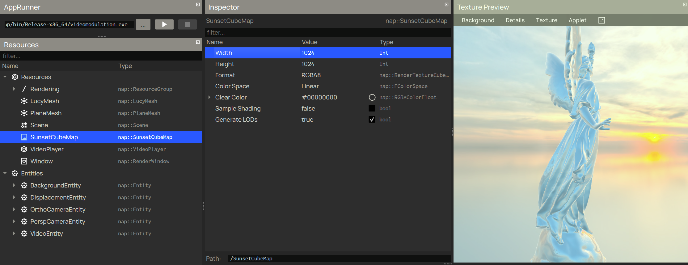The height and width of the screenshot is (265, 688).
Task: Click the frame icon in Texture Preview menu
Action: point(601,20)
